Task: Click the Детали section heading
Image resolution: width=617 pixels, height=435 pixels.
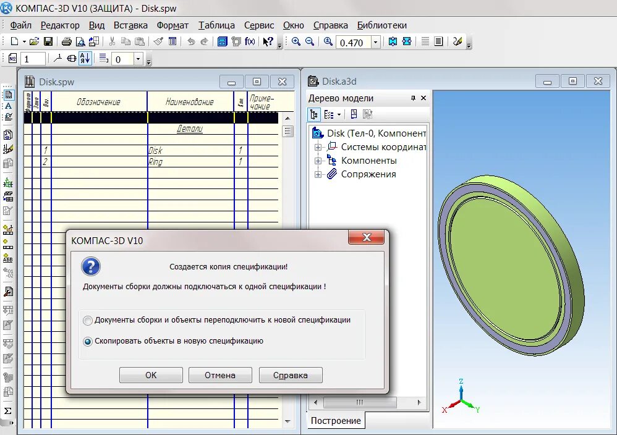Action: click(x=190, y=129)
